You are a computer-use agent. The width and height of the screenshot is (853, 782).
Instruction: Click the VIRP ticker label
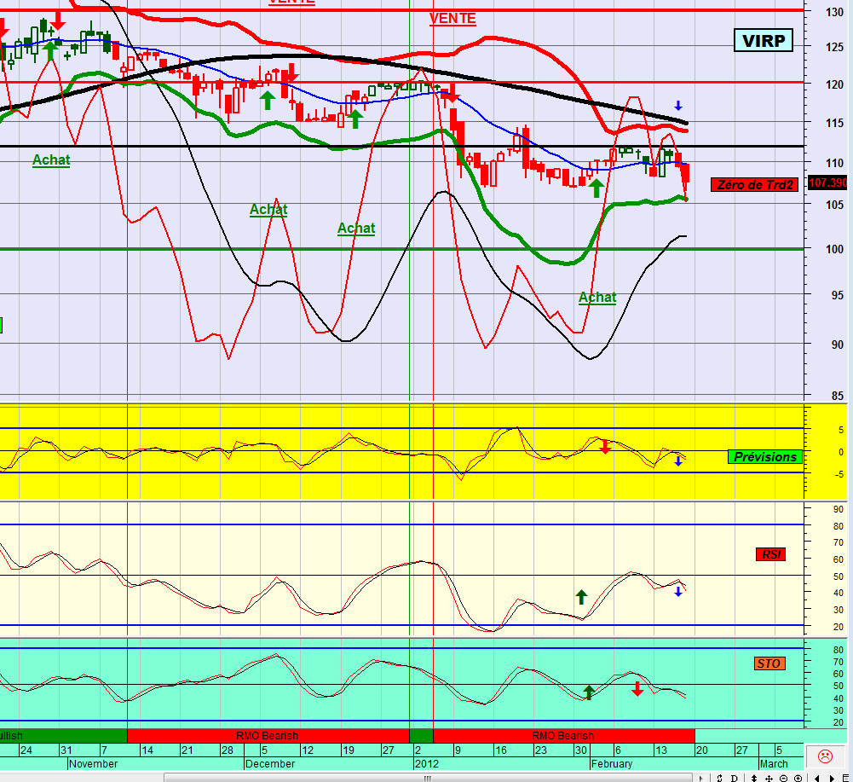[764, 40]
